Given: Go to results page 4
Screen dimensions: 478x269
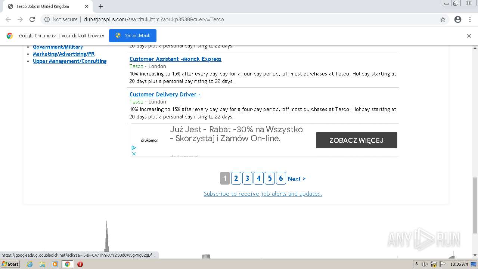Looking at the screenshot, I should pyautogui.click(x=258, y=179).
